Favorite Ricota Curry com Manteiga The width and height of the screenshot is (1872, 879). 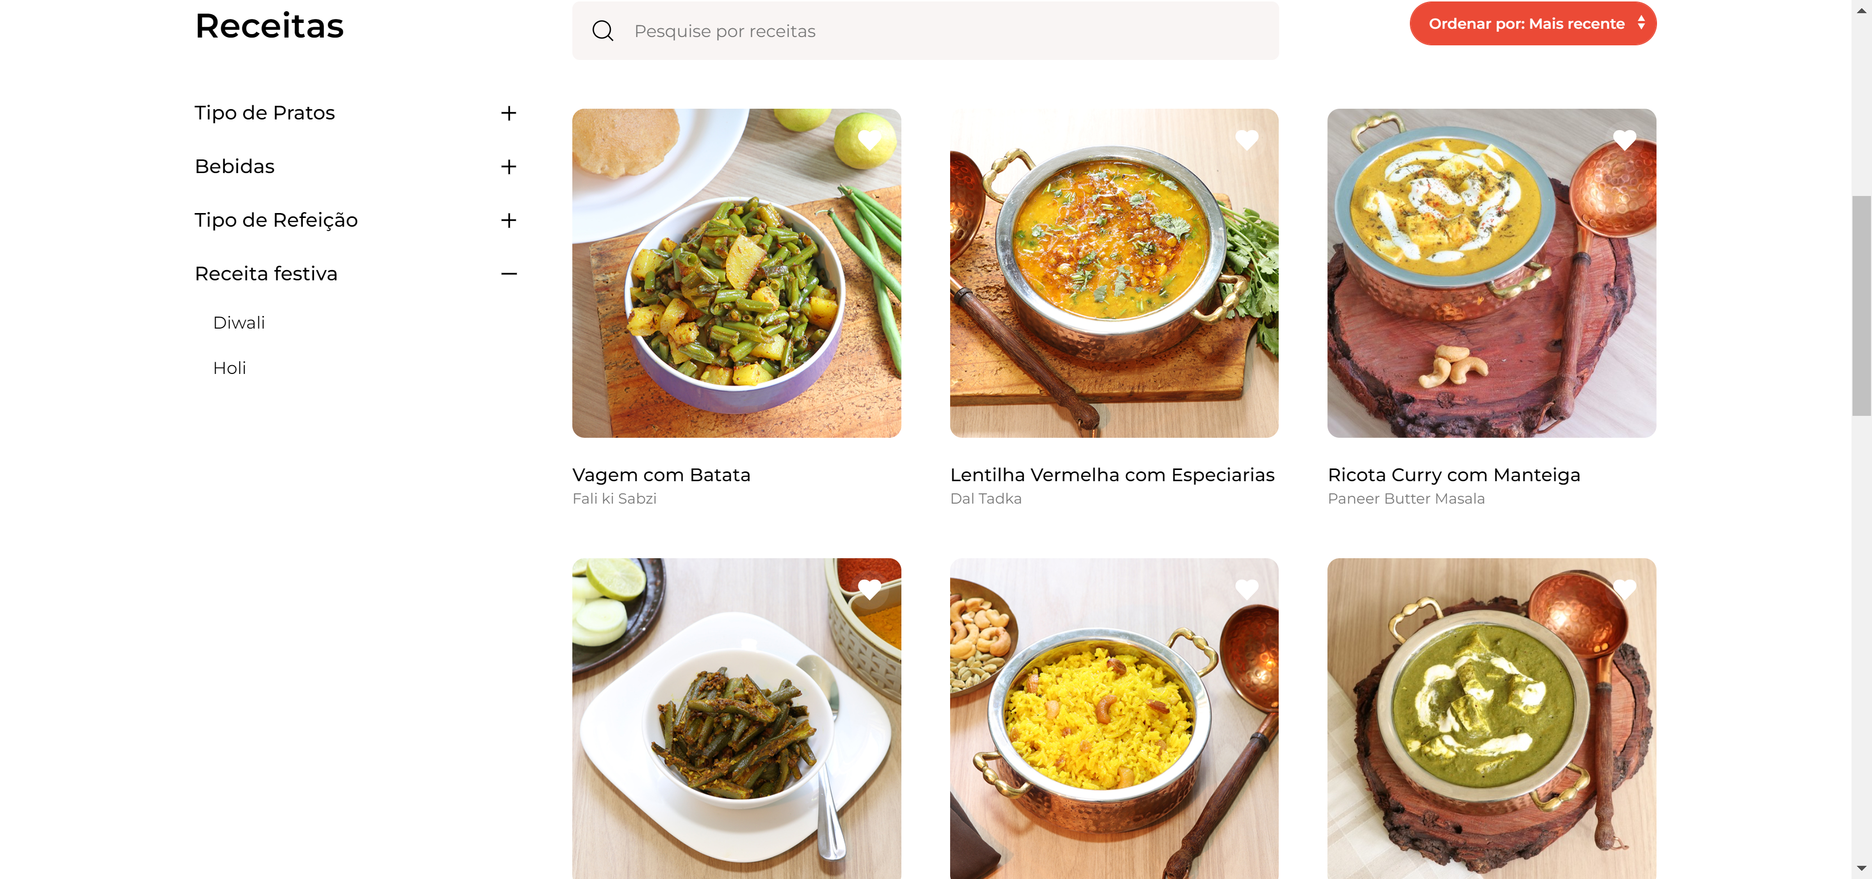tap(1624, 139)
